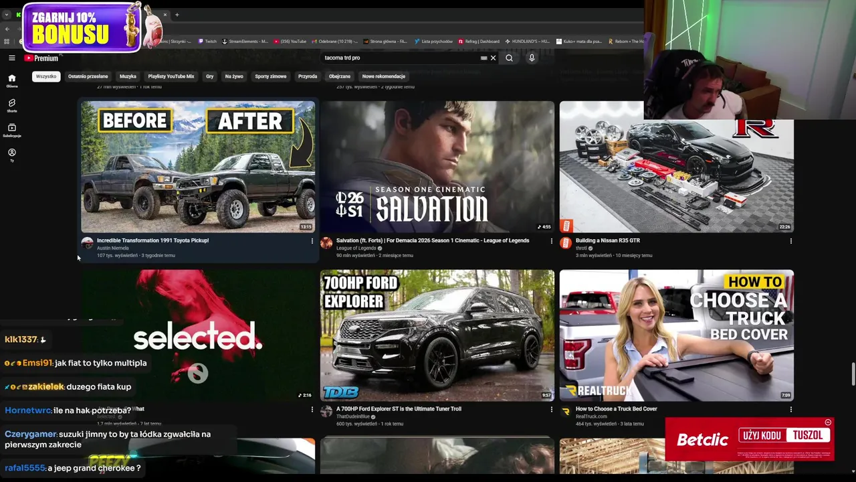Select the 'Sporty zimowe' filter chip
The image size is (856, 482).
click(x=270, y=76)
